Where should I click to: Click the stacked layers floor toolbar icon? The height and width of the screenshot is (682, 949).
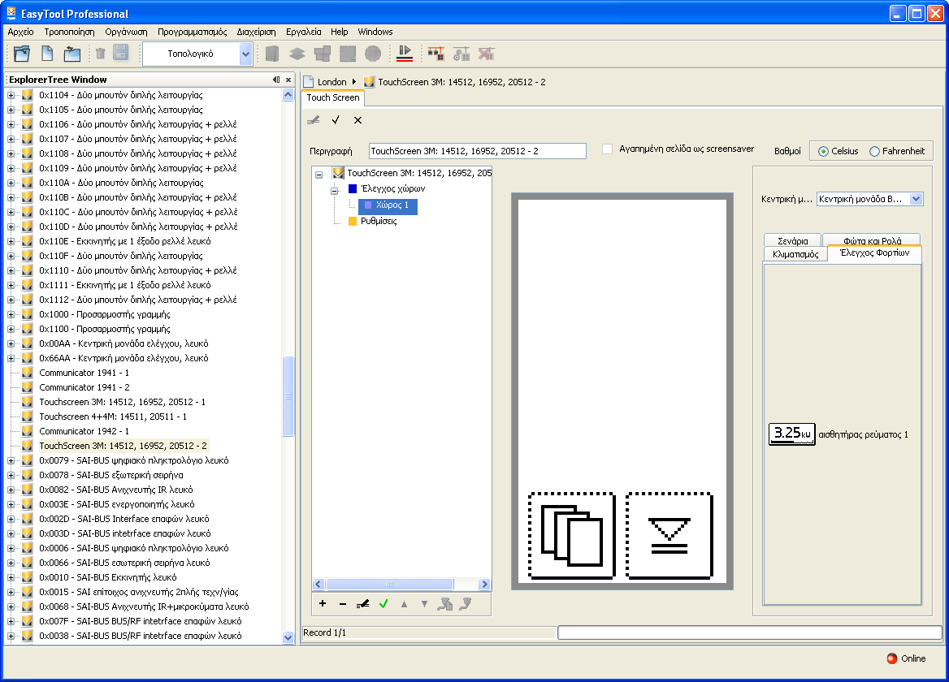pos(297,54)
